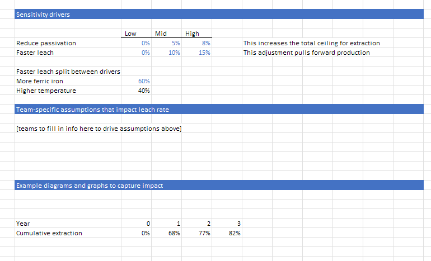The height and width of the screenshot is (261, 431).
Task: Select Faster leach Low 0% cell
Action: point(137,53)
